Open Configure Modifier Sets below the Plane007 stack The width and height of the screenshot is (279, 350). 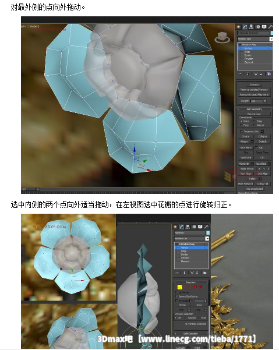tap(204, 273)
